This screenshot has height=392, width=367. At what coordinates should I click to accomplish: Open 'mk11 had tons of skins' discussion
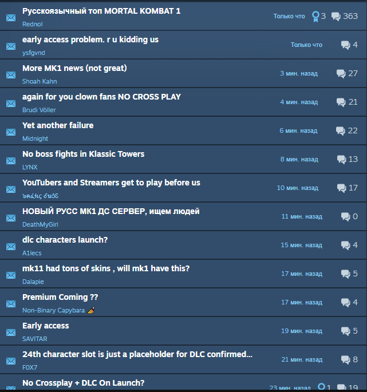point(106,268)
